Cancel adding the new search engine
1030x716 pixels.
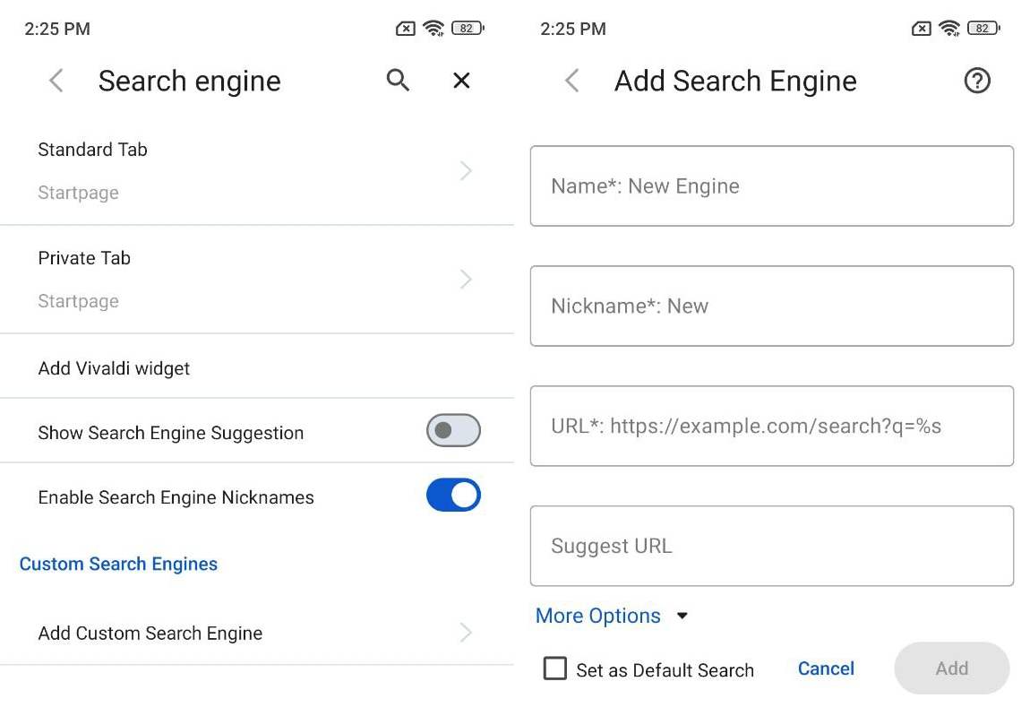(825, 669)
